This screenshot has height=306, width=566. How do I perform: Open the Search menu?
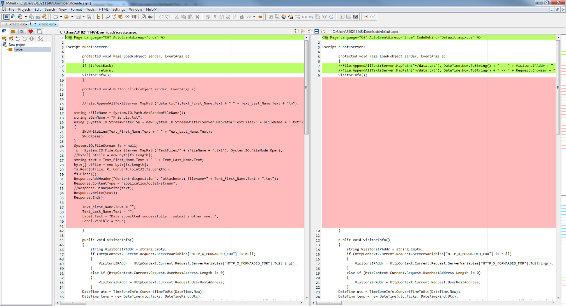(50, 10)
